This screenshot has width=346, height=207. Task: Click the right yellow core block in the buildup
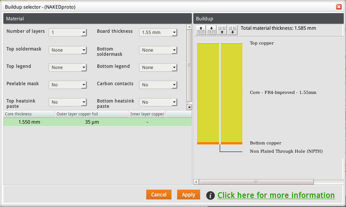coord(231,93)
